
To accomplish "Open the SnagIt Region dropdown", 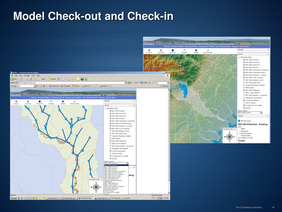I will coord(168,83).
